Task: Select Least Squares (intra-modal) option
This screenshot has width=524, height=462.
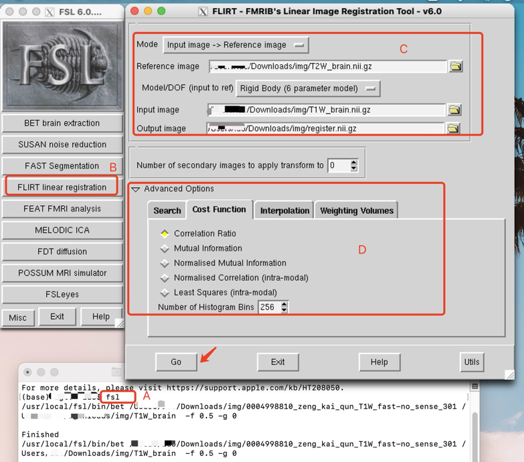Action: pos(164,292)
